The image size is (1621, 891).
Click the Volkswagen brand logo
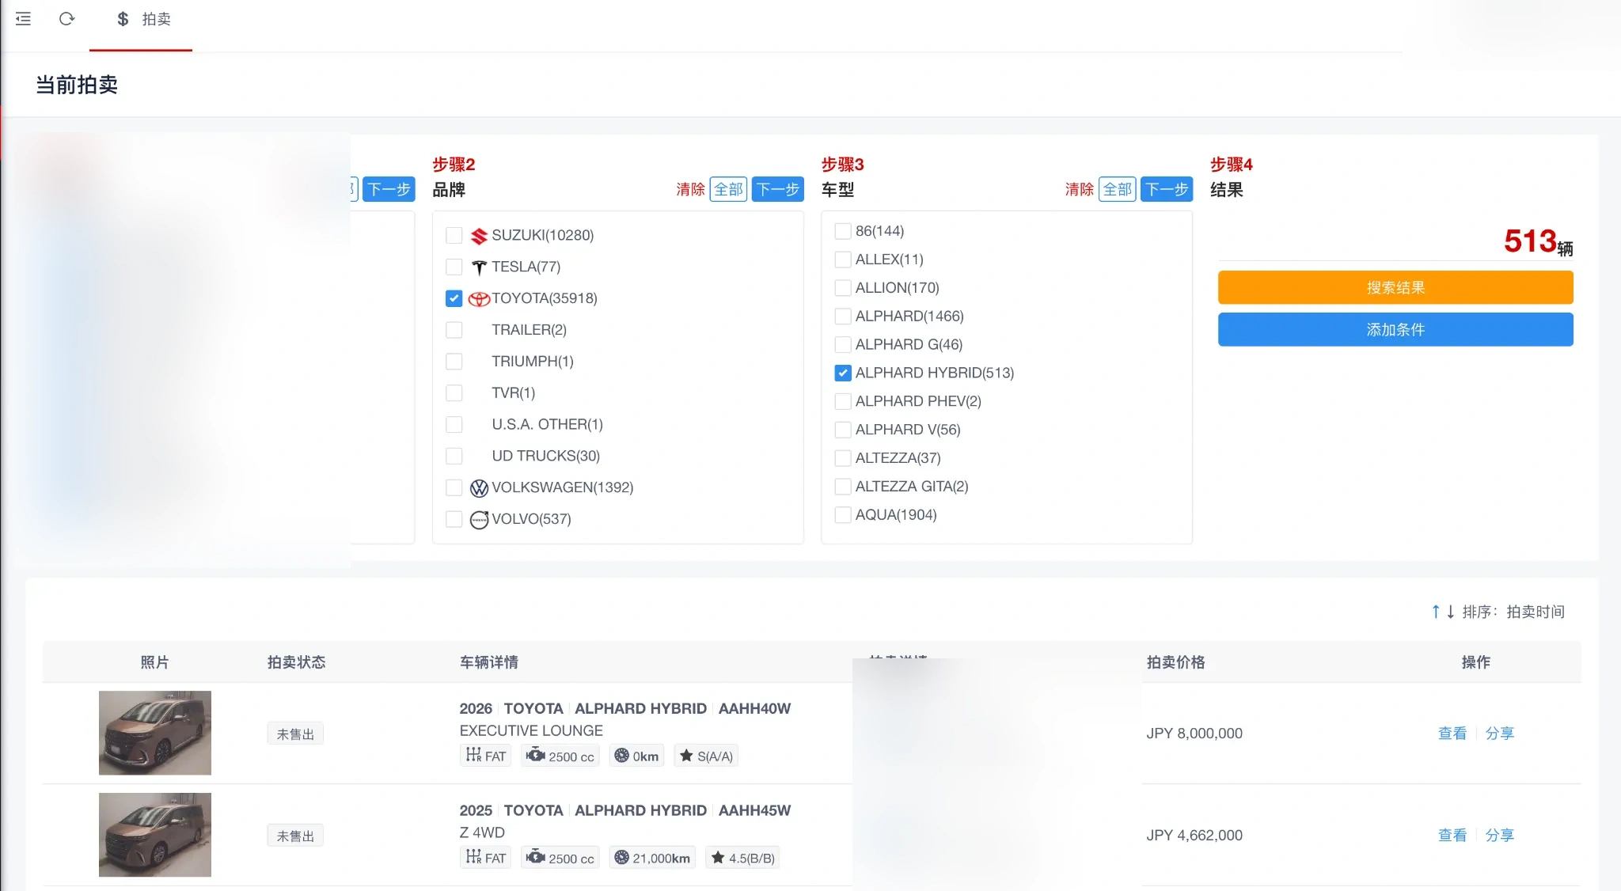pos(479,488)
